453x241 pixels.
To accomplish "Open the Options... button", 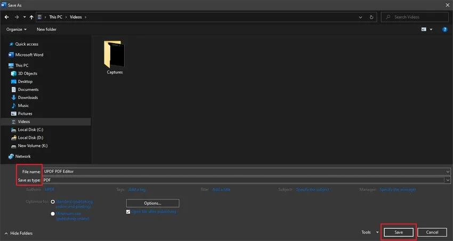I will (x=152, y=203).
